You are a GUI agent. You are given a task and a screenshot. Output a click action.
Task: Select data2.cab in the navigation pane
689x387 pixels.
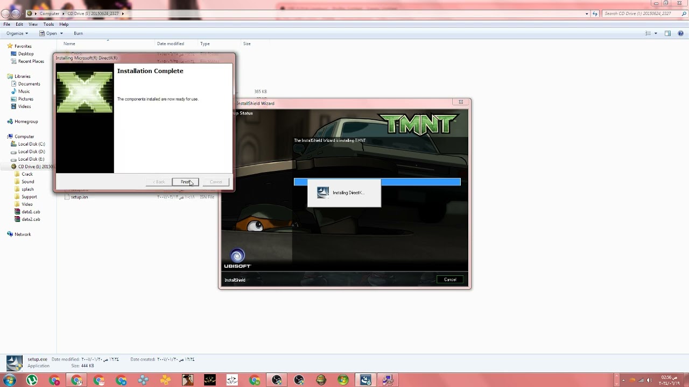(31, 219)
